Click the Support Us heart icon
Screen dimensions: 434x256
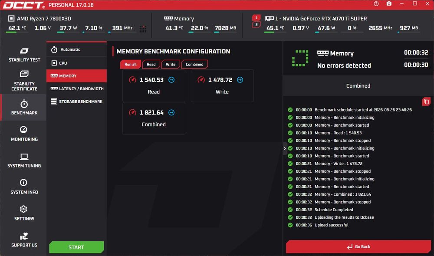point(24,236)
